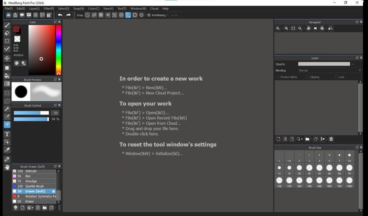
Task: Open the Filter(R) menu
Action: tap(49, 9)
